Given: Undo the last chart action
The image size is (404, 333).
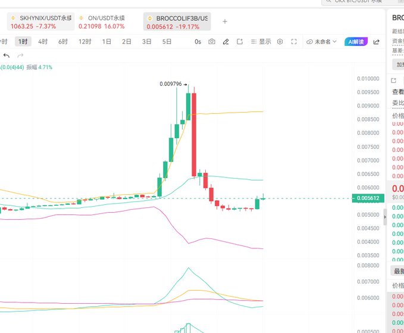Looking at the screenshot, I should tap(7, 55).
